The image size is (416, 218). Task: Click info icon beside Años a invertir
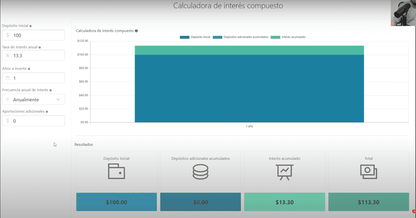click(x=29, y=69)
